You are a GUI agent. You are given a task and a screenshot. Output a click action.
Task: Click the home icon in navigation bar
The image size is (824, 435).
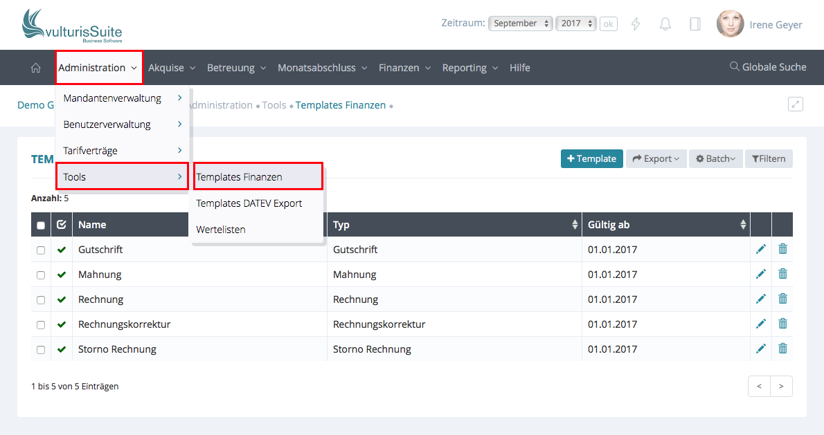36,68
